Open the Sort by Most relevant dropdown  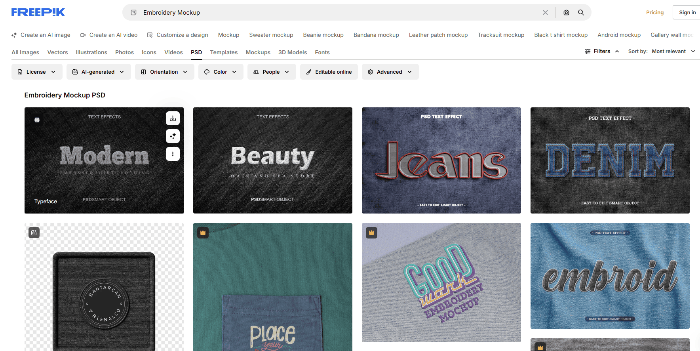tap(673, 52)
